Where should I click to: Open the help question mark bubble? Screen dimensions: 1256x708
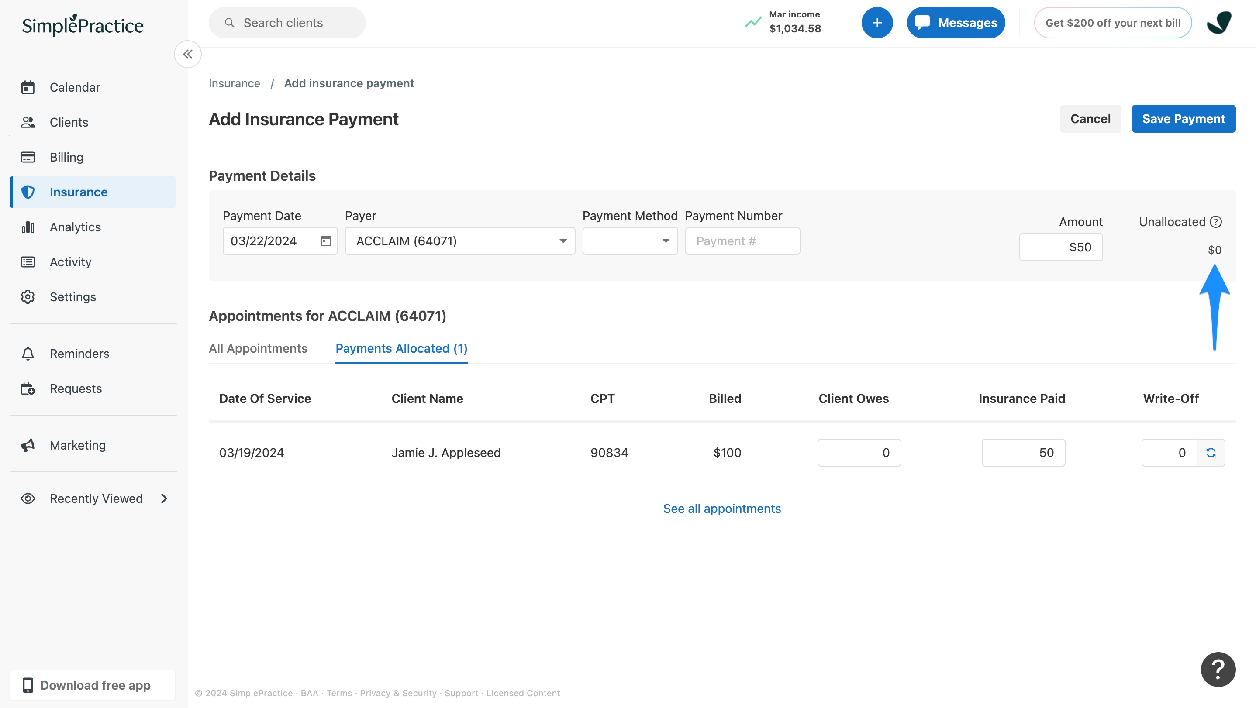1218,669
